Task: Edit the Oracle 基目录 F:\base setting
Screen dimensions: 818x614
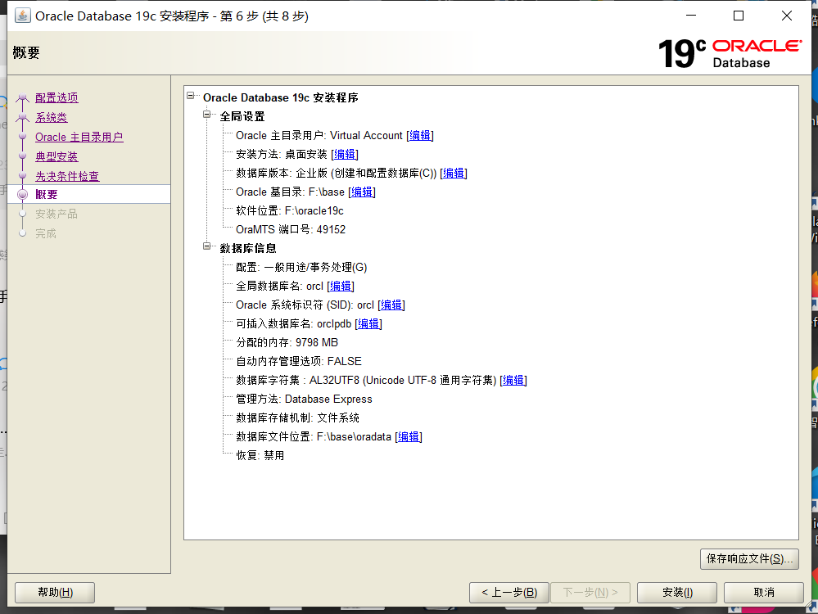Action: tap(362, 192)
